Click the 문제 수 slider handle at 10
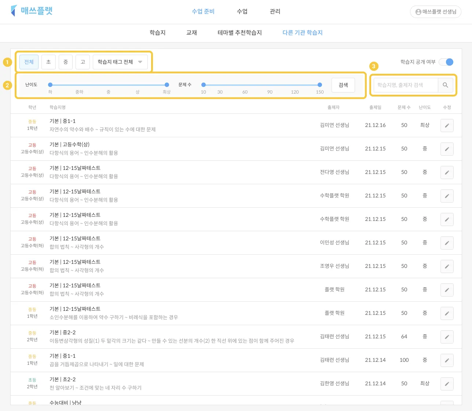 tap(204, 85)
